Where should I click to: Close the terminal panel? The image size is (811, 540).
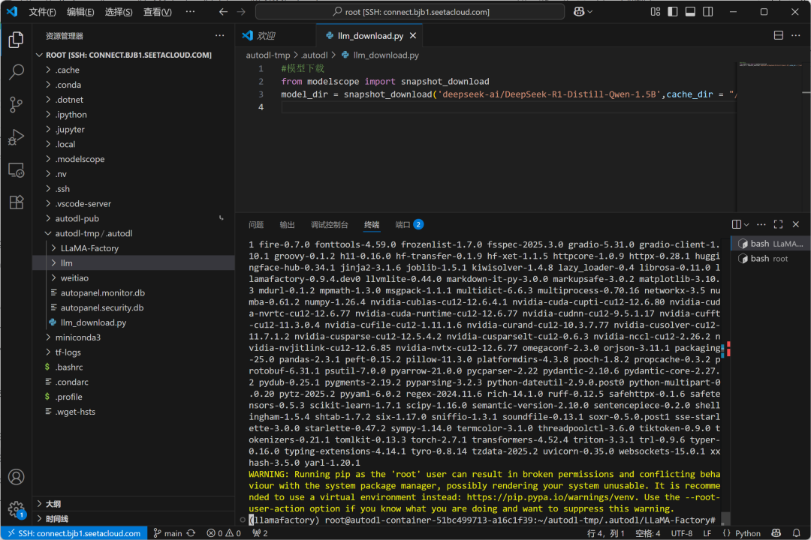pyautogui.click(x=796, y=224)
